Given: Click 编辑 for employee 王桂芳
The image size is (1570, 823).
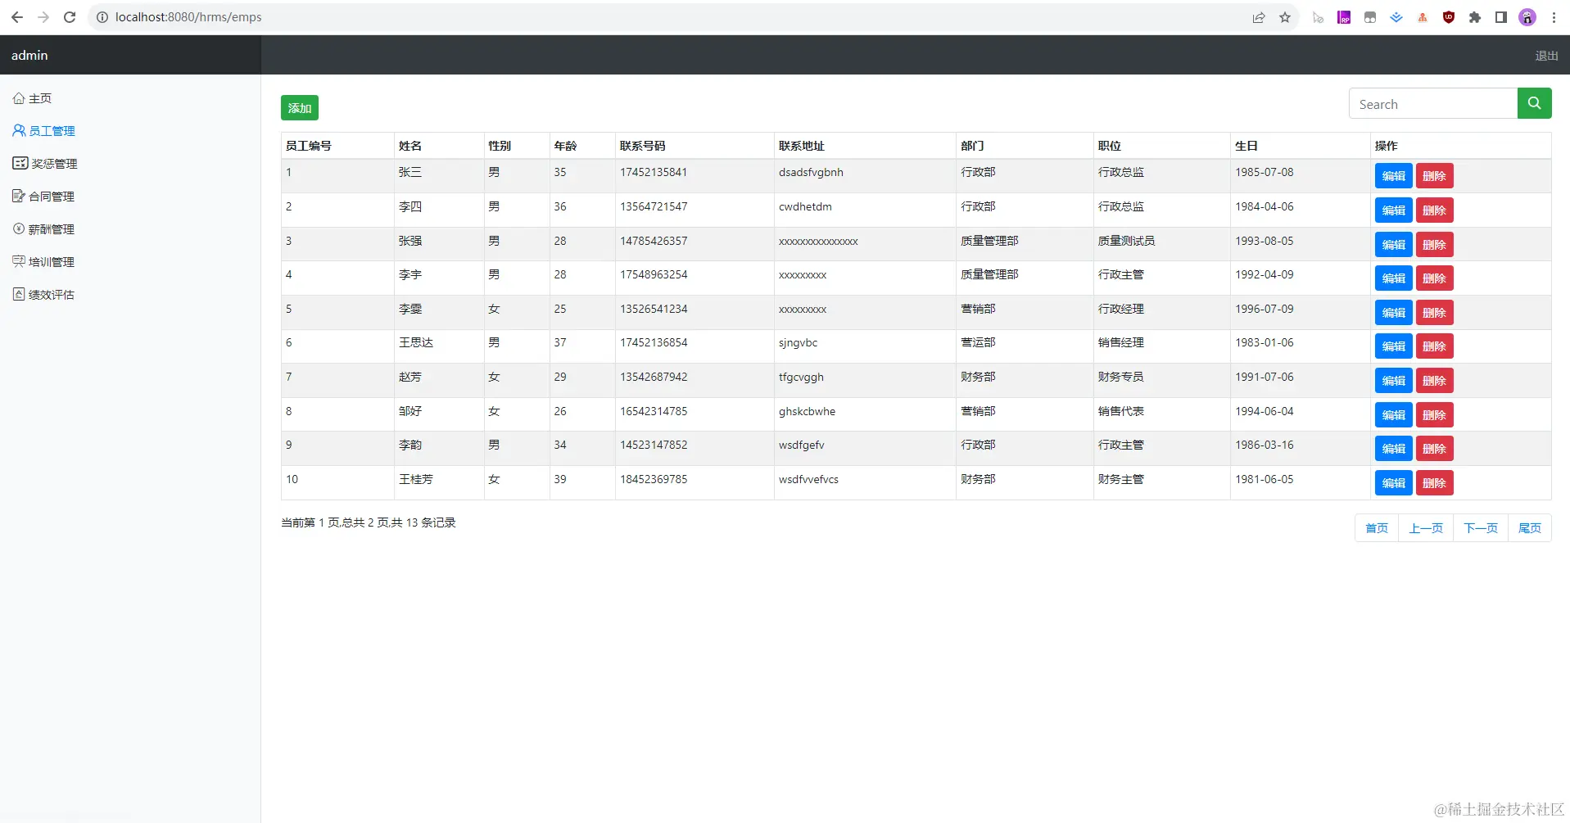Looking at the screenshot, I should pyautogui.click(x=1393, y=483).
